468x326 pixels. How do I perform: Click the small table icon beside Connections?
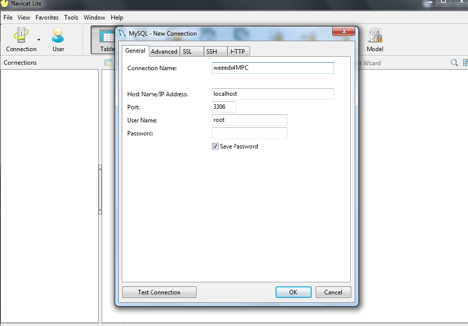[x=108, y=63]
